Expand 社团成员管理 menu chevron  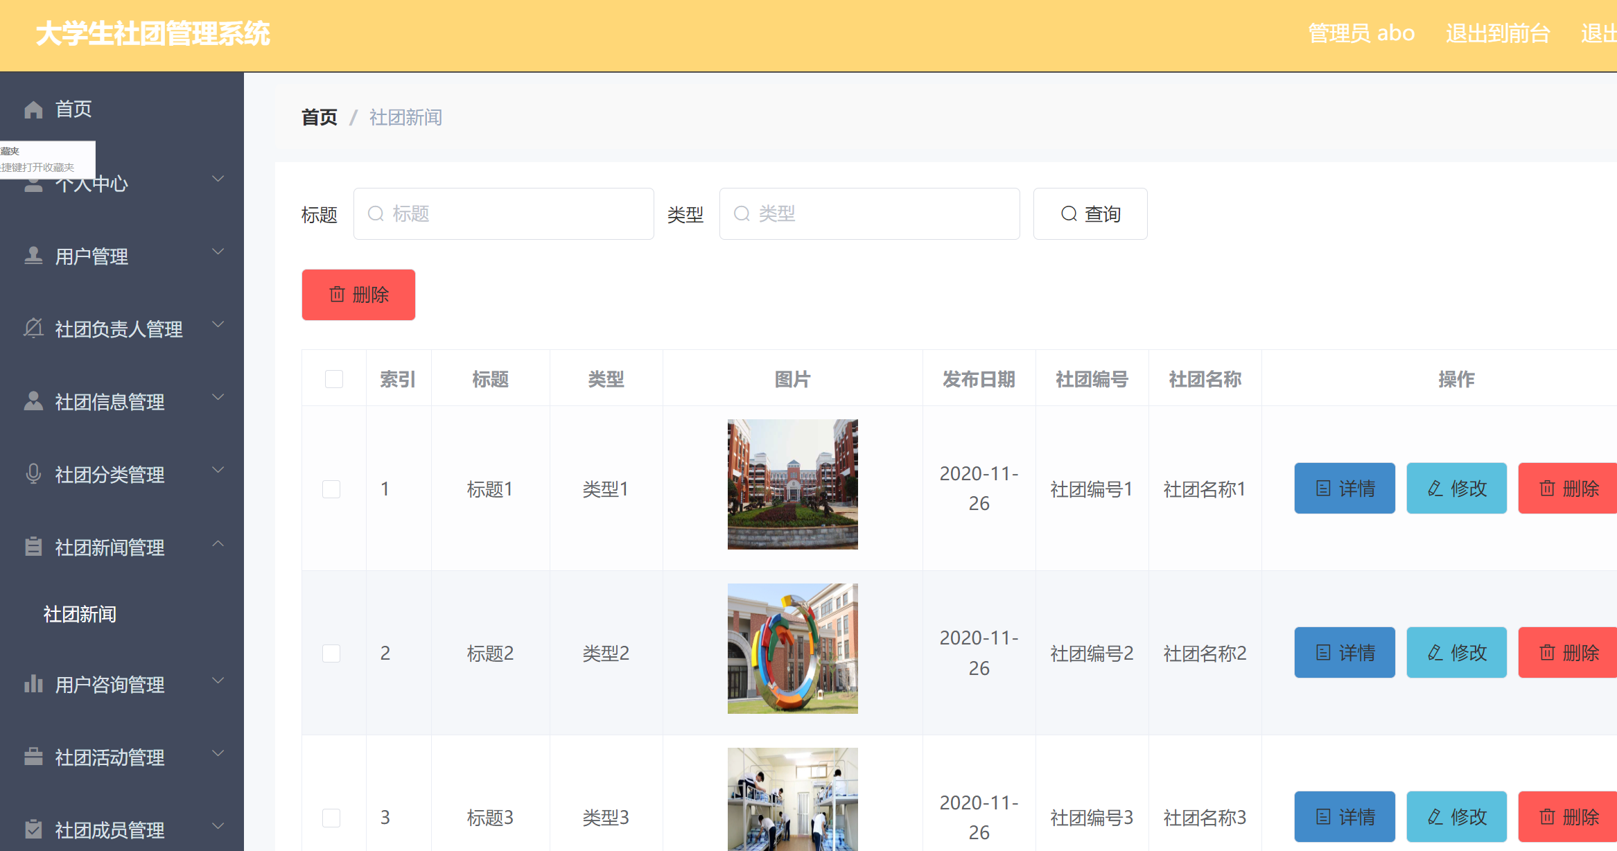(x=218, y=826)
